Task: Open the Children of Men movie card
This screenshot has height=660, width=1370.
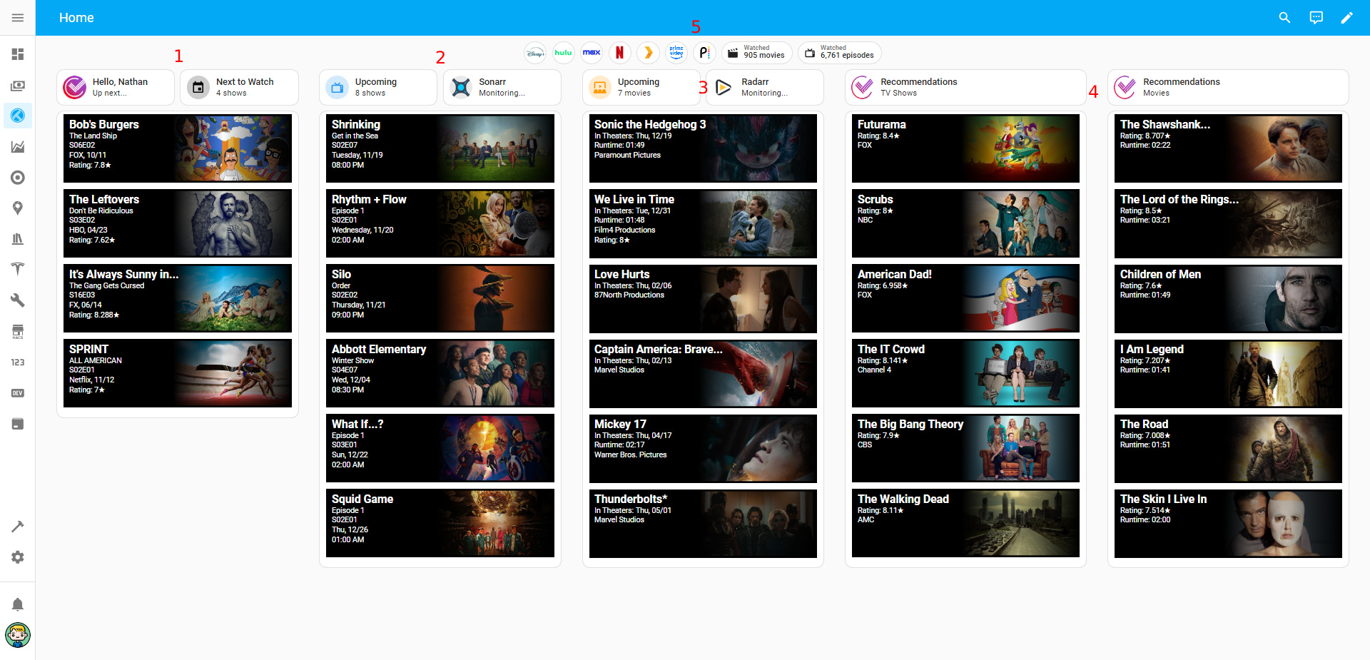Action: click(1228, 298)
